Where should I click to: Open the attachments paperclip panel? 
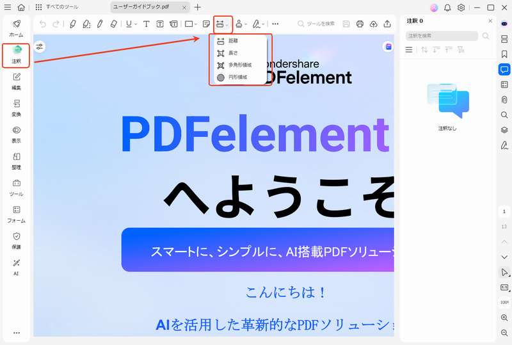(504, 100)
